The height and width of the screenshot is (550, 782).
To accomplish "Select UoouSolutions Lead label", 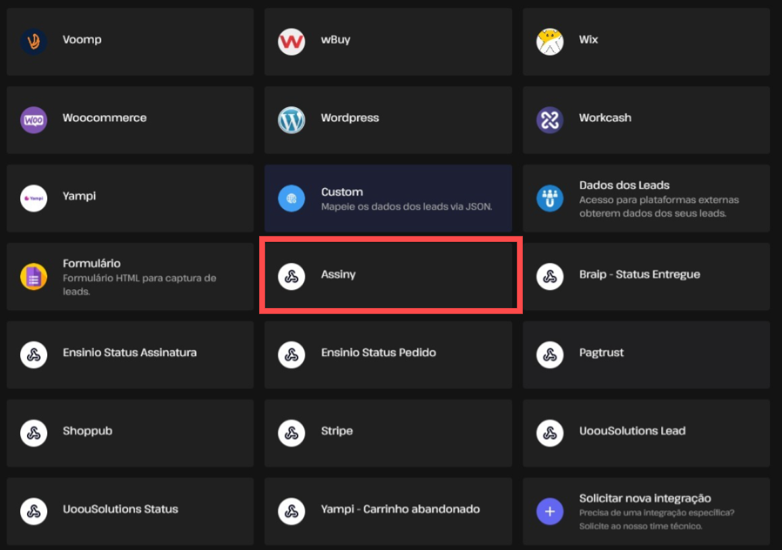I will point(632,431).
